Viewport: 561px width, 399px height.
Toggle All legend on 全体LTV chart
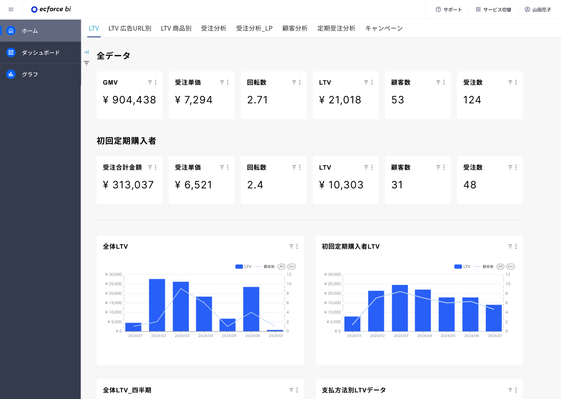coord(281,267)
